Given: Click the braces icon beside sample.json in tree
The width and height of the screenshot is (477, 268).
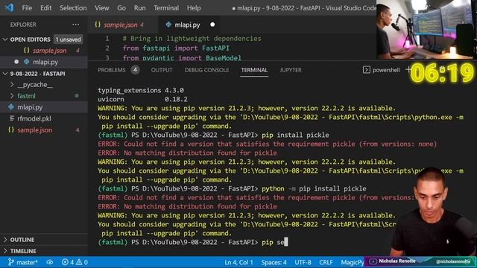Looking at the screenshot, I should 11,130.
